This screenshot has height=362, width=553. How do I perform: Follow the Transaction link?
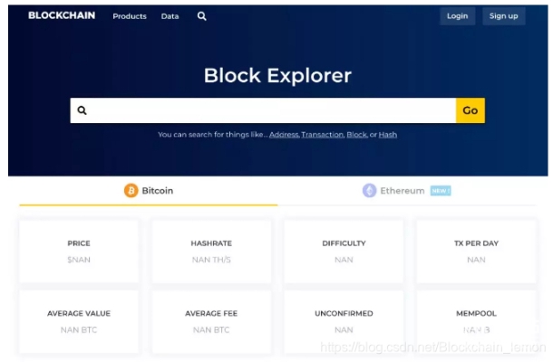(323, 135)
